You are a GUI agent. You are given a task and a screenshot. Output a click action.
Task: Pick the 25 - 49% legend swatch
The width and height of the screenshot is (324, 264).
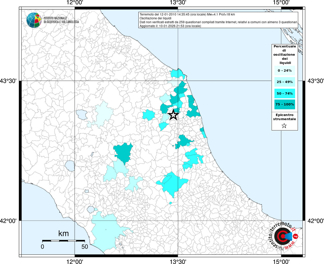click(x=285, y=82)
